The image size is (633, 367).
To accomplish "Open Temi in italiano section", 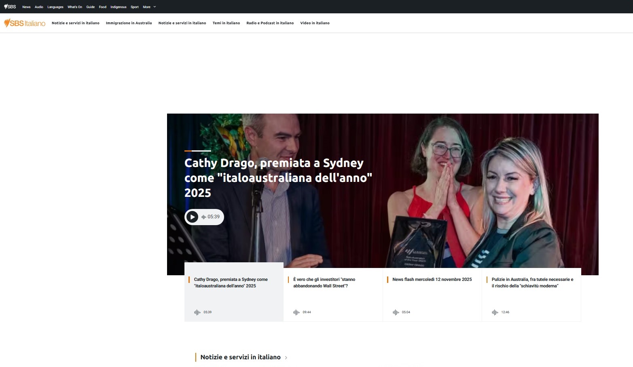I will 226,23.
